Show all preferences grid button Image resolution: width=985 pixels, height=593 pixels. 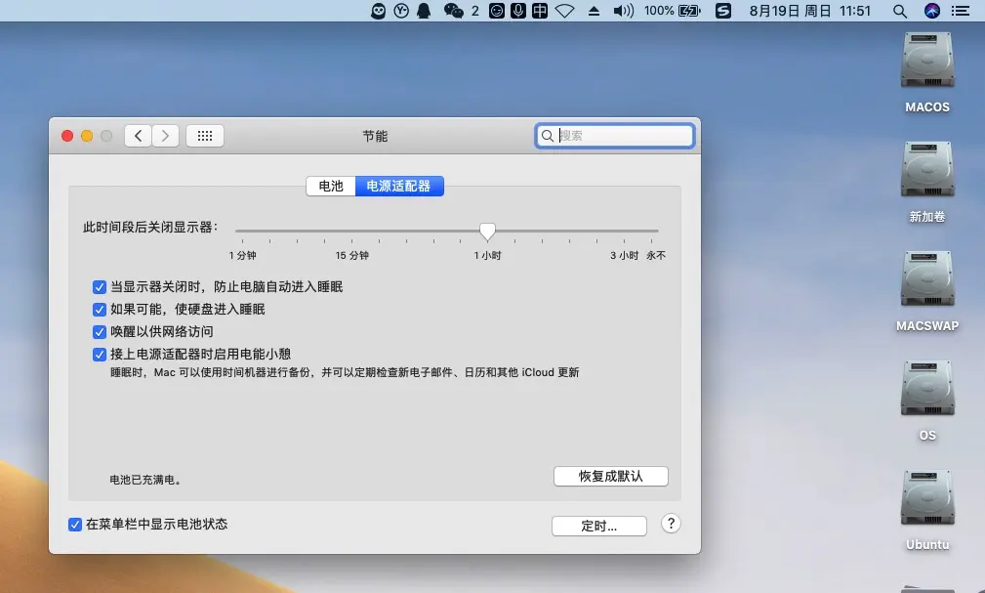pos(205,136)
